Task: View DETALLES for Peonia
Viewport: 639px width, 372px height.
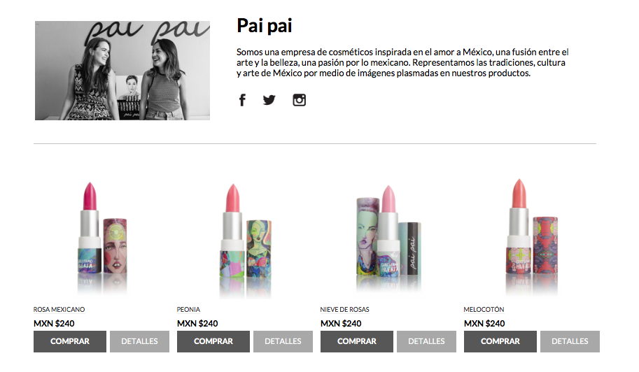Action: (x=283, y=341)
